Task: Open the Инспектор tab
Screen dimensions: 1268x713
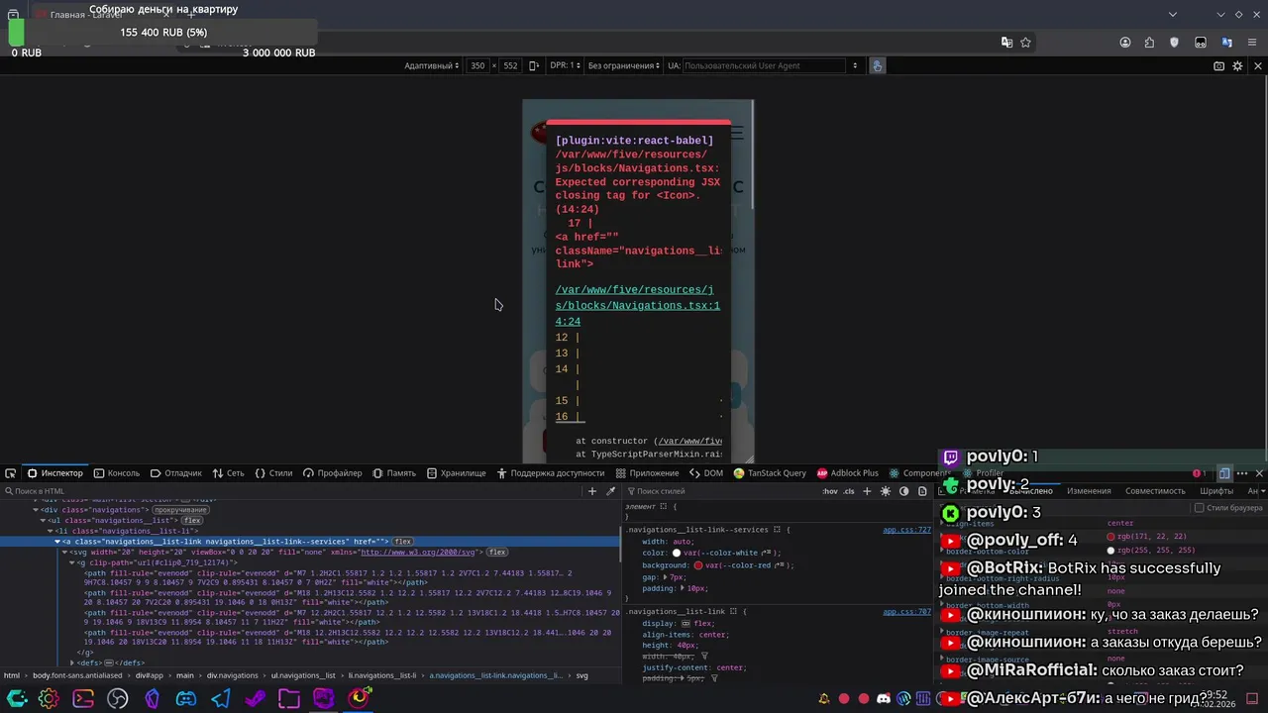Action: tap(55, 473)
